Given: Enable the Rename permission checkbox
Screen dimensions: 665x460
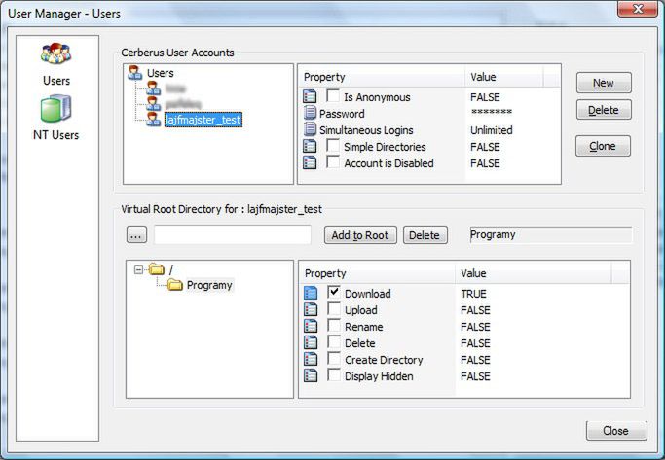Looking at the screenshot, I should coord(334,325).
